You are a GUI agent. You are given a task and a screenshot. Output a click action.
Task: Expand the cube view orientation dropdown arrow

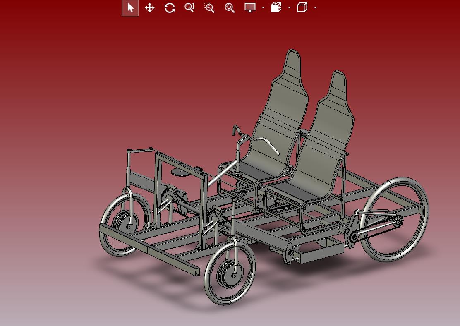click(315, 7)
